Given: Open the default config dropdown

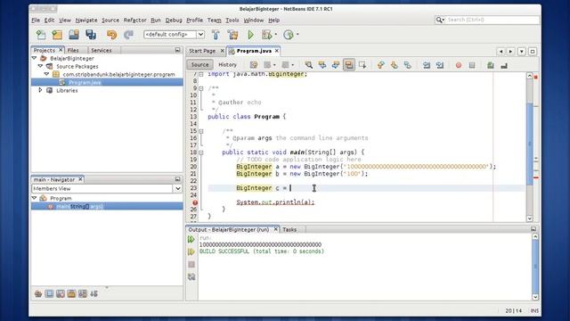Looking at the screenshot, I should click(x=200, y=35).
